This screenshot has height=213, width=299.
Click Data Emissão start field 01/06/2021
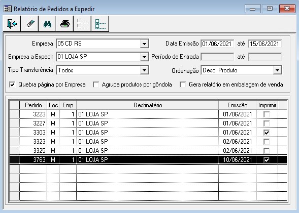(217, 44)
